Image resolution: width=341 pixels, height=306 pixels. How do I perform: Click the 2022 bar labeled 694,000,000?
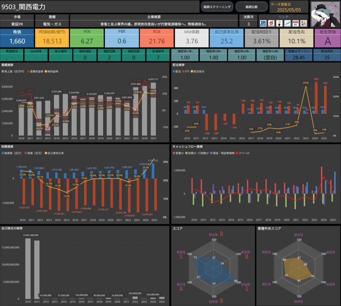point(135,298)
